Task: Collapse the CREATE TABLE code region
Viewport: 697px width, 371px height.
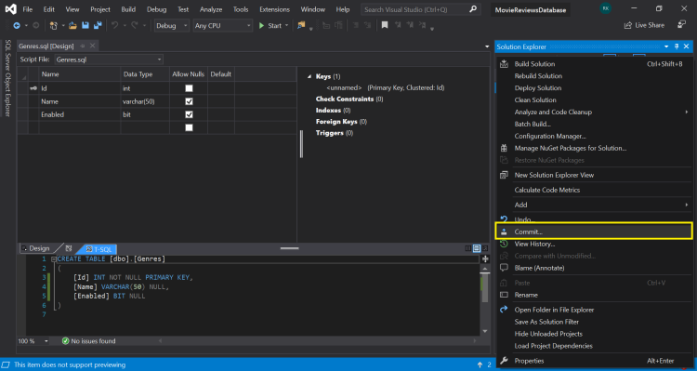Action: coord(53,258)
